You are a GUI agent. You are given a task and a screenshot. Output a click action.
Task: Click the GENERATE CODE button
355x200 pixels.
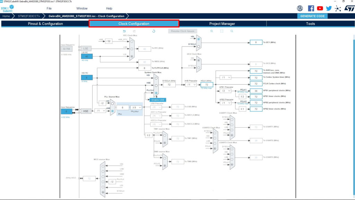point(312,16)
